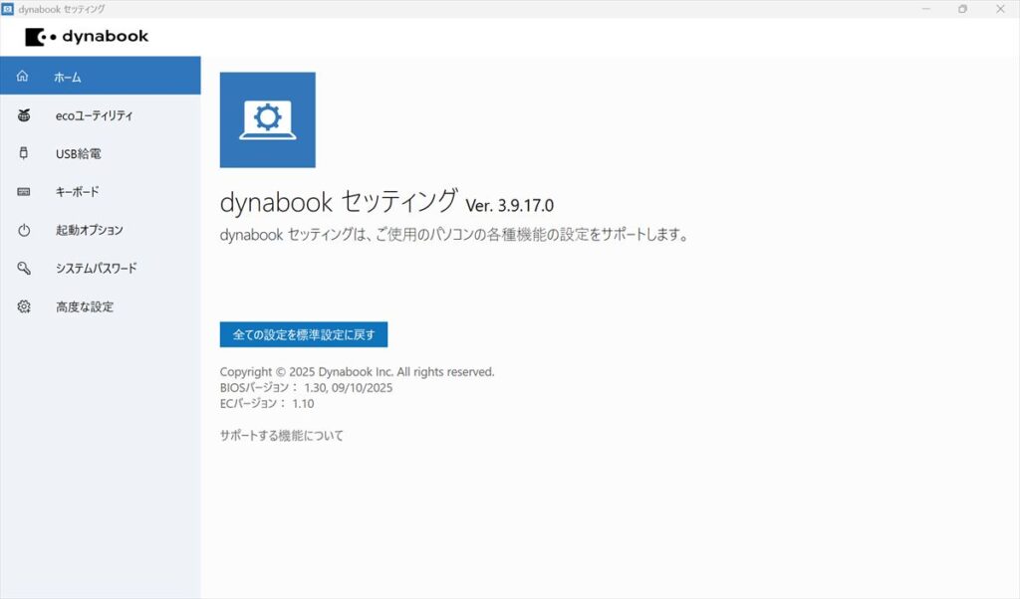Open the 高度な設定 page

[85, 306]
